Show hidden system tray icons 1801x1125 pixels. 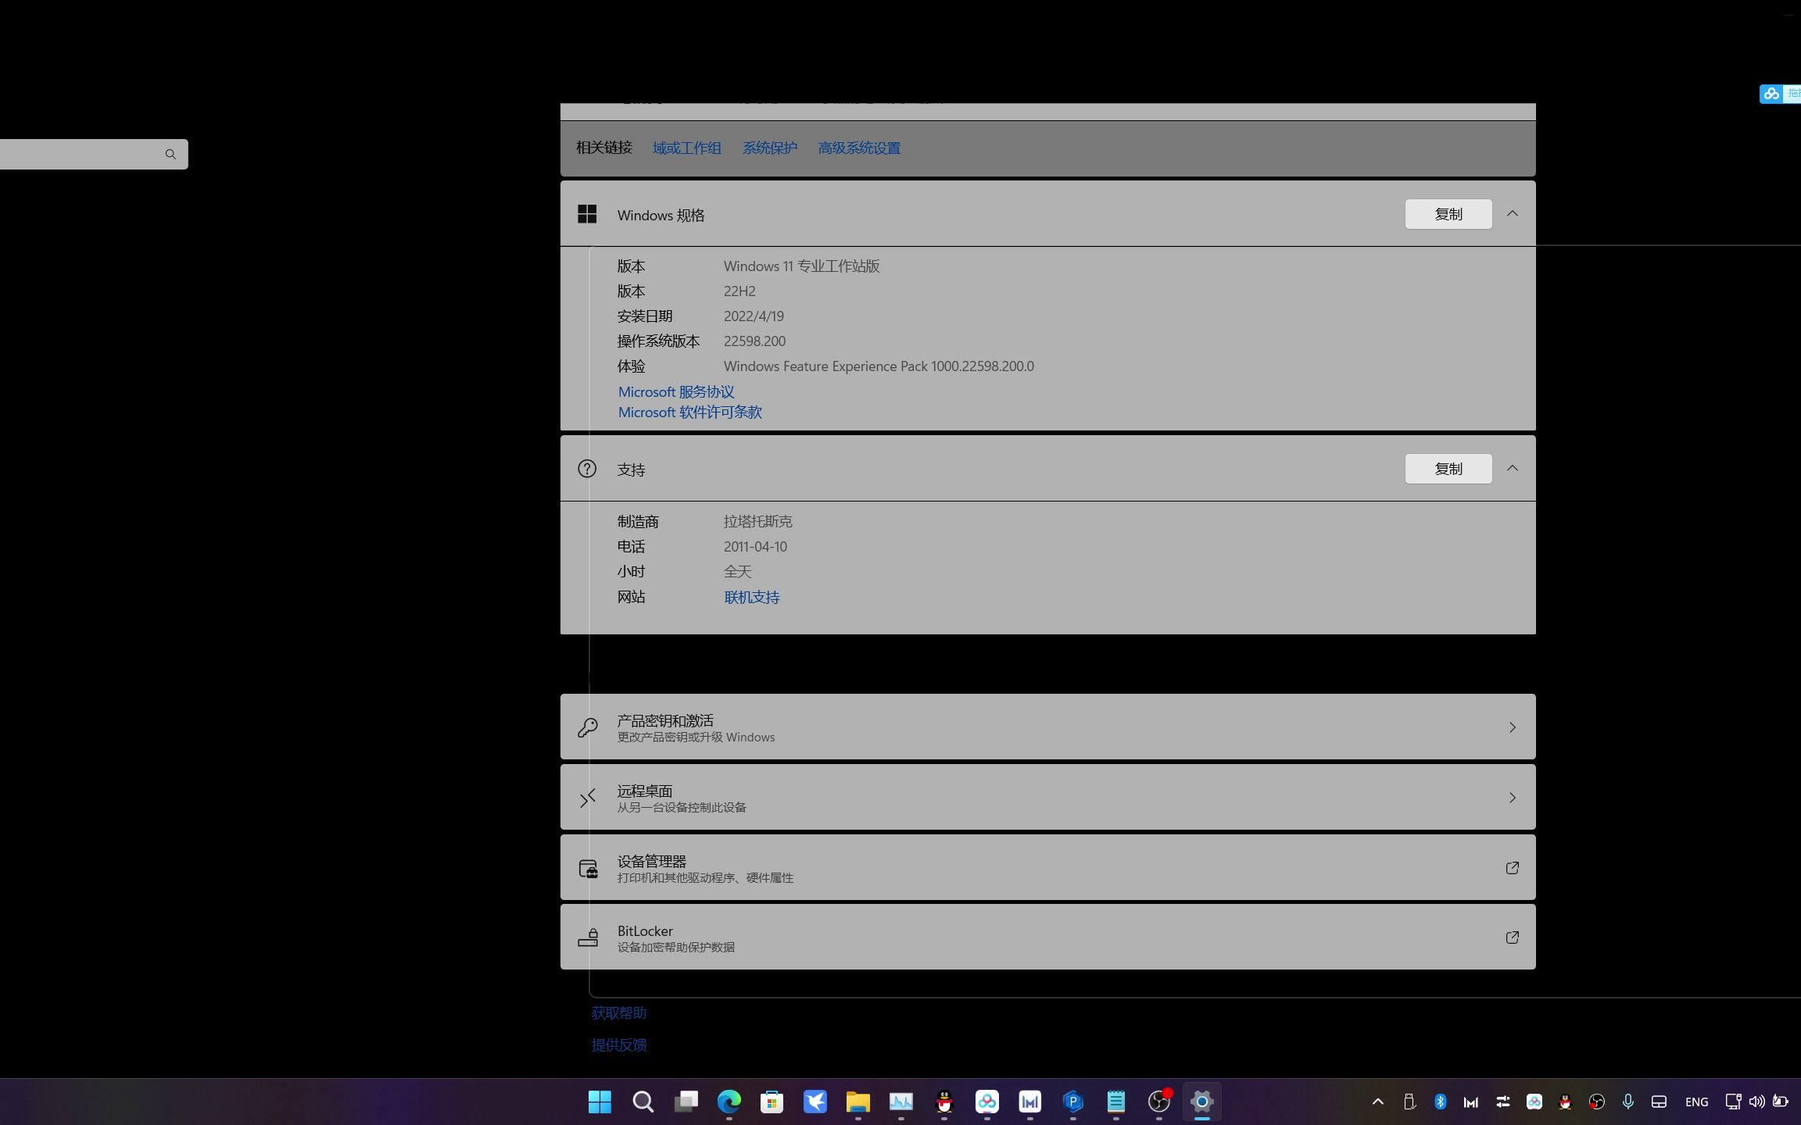point(1378,1102)
